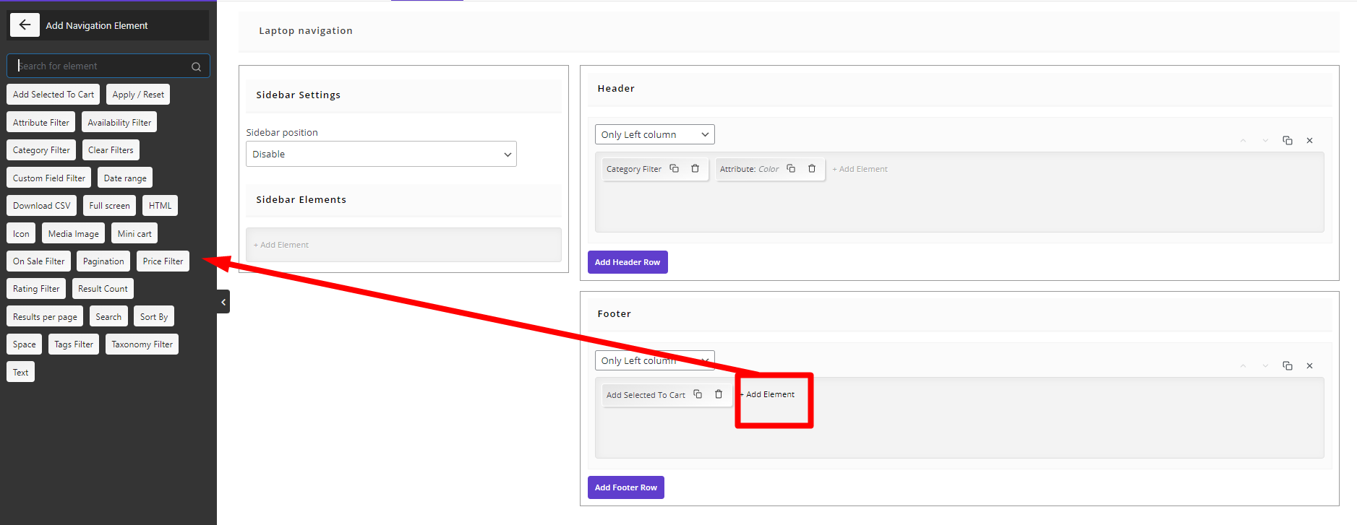Duplicate the Attribute: Color element

pos(791,168)
